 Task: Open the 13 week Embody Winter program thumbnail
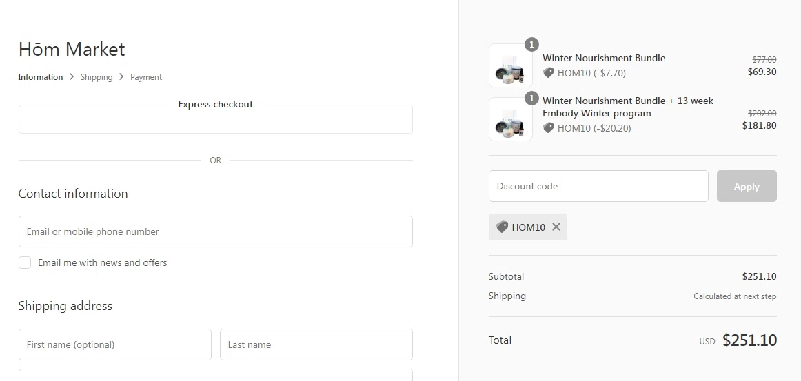[511, 119]
